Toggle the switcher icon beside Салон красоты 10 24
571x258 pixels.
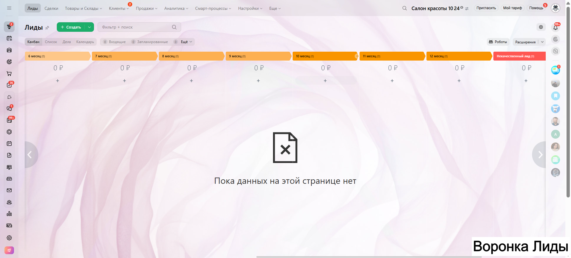tap(467, 9)
